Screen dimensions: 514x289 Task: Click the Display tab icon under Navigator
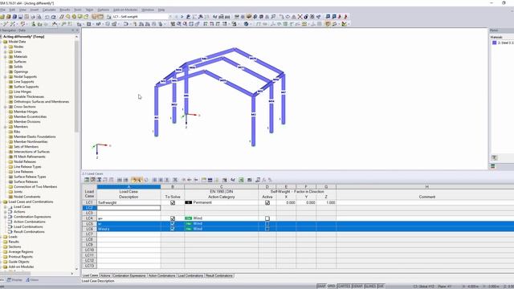coord(9,280)
